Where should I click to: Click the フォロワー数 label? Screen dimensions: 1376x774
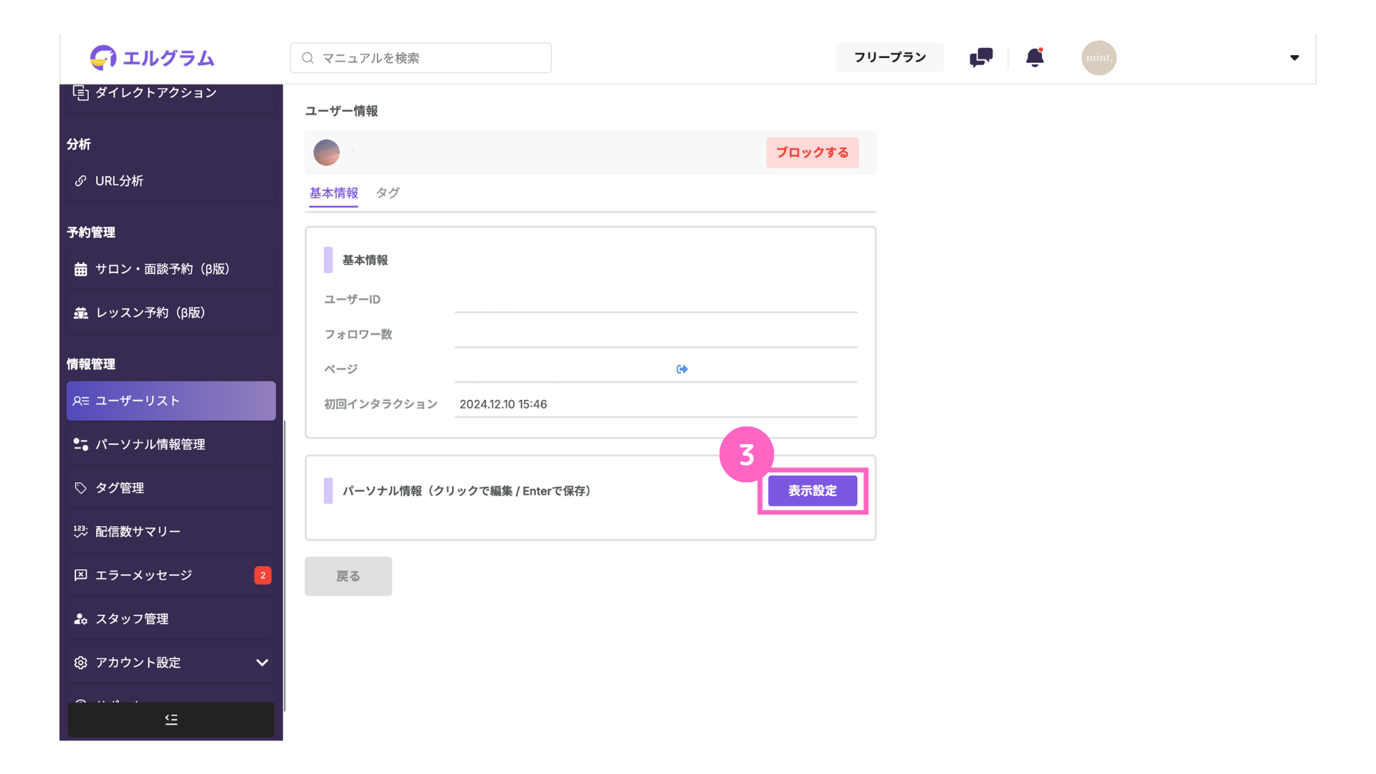pyautogui.click(x=358, y=335)
